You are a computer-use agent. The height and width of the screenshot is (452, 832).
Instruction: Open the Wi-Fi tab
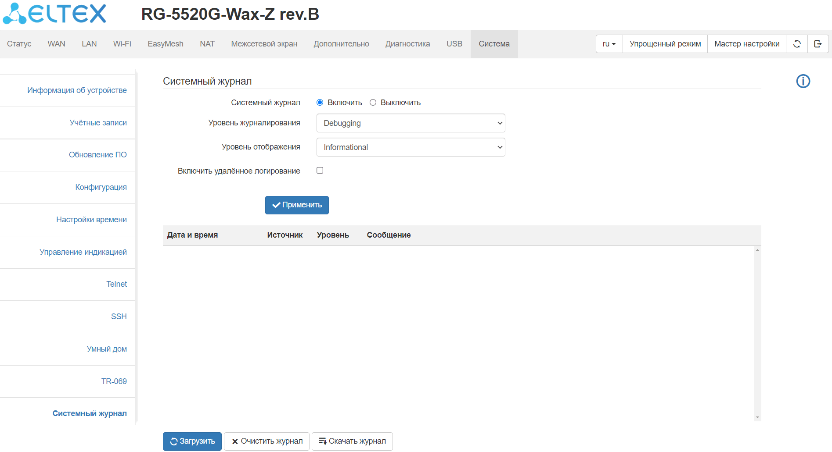(122, 44)
